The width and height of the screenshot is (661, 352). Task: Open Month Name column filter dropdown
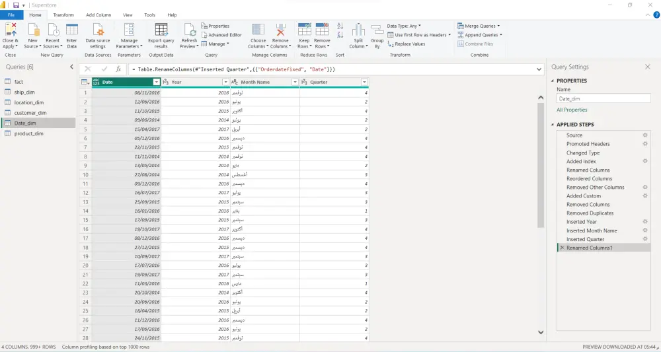point(295,82)
